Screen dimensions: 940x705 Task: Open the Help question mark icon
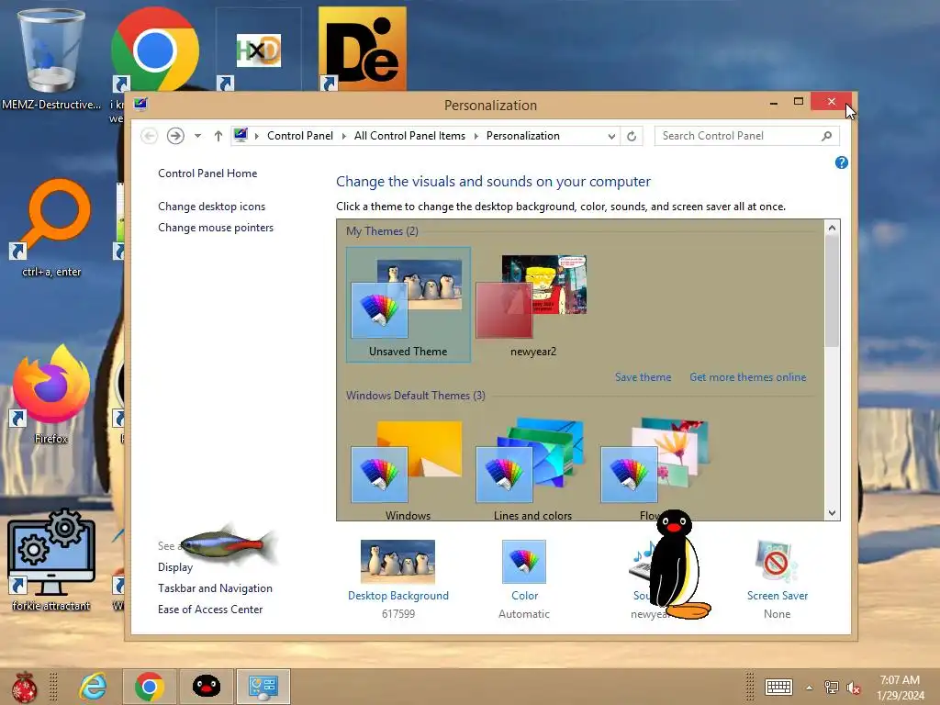coord(841,162)
